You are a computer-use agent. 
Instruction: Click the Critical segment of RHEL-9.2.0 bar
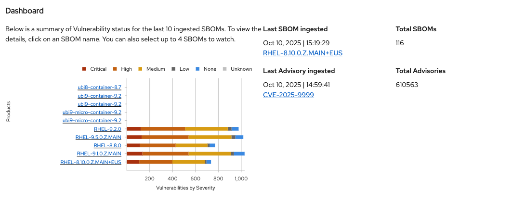pos(133,129)
